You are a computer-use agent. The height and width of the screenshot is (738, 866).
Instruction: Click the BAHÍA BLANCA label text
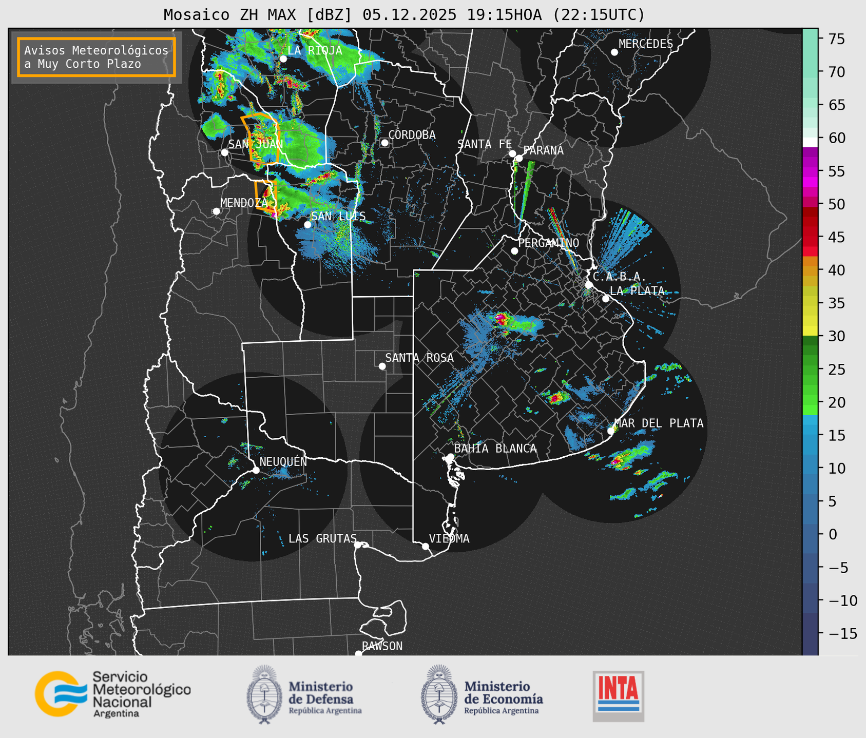click(x=495, y=449)
